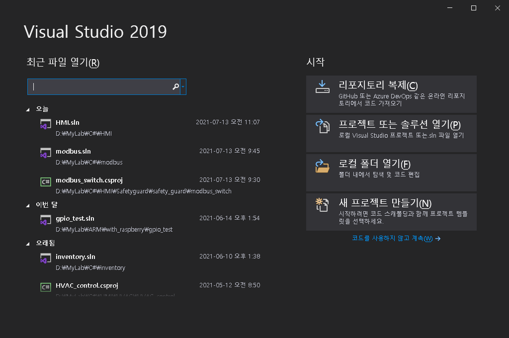This screenshot has height=338, width=509.
Task: Minimize the Visual Studio start window
Action: (x=449, y=8)
